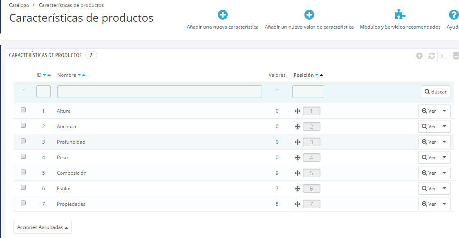
Task: Open the recommended modules puzzle icon
Action: [x=400, y=15]
